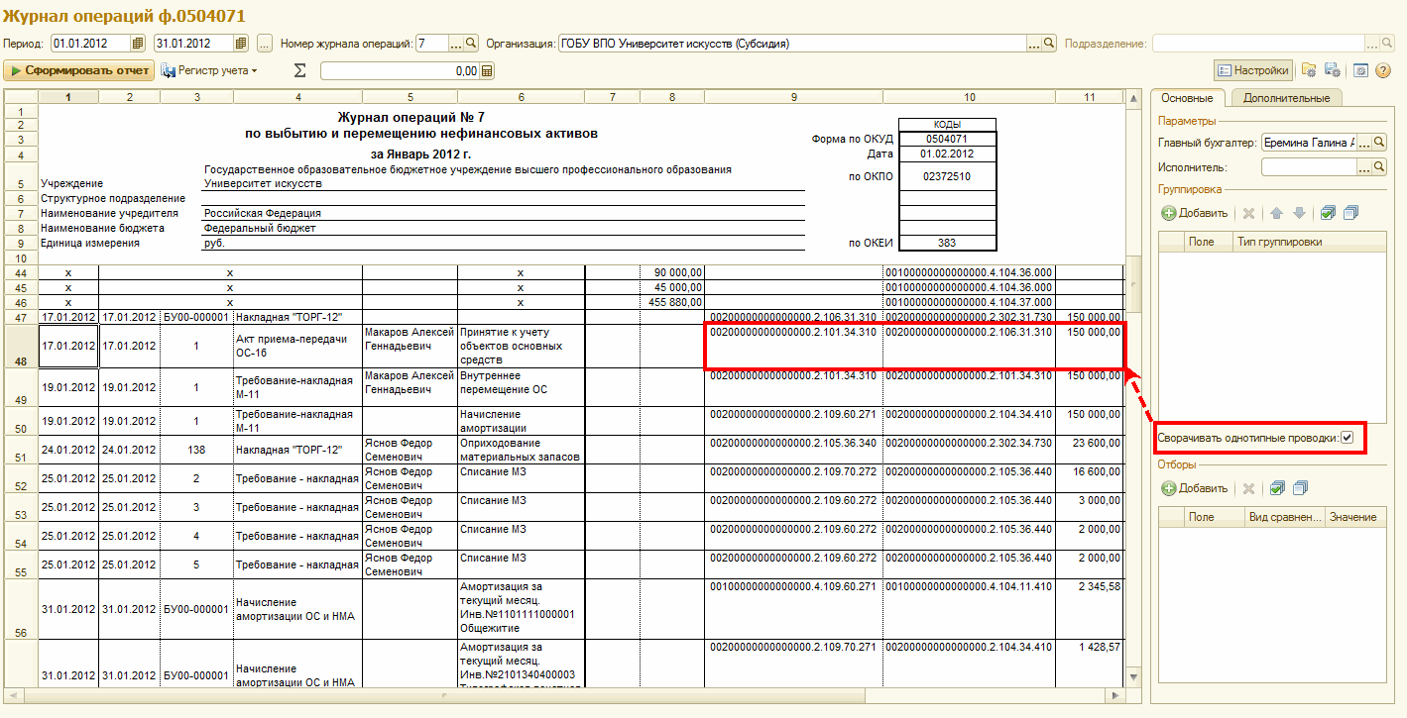Select cell Принятие к учету объектов
This screenshot has width=1407, height=718.
(x=522, y=346)
